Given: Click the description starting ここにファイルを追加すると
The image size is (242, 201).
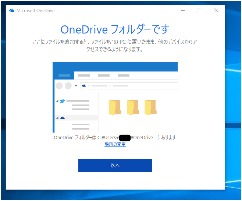Looking at the screenshot, I should click(x=115, y=45).
